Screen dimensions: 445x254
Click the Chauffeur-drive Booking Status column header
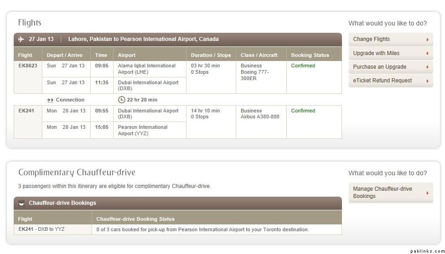(x=135, y=219)
